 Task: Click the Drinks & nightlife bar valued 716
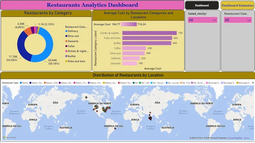click(149, 33)
